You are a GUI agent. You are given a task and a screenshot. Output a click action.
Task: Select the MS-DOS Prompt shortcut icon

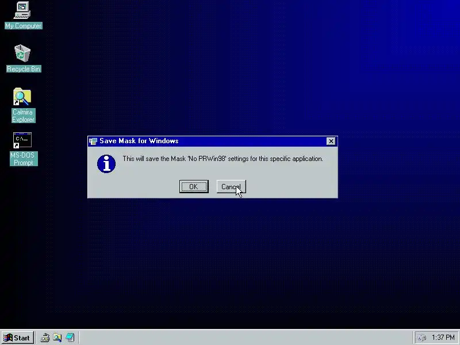pyautogui.click(x=22, y=140)
